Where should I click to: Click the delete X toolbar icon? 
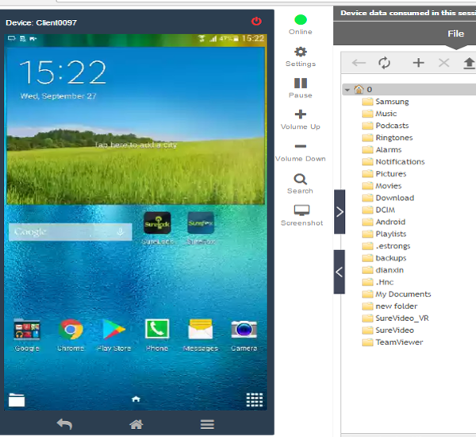(x=443, y=63)
